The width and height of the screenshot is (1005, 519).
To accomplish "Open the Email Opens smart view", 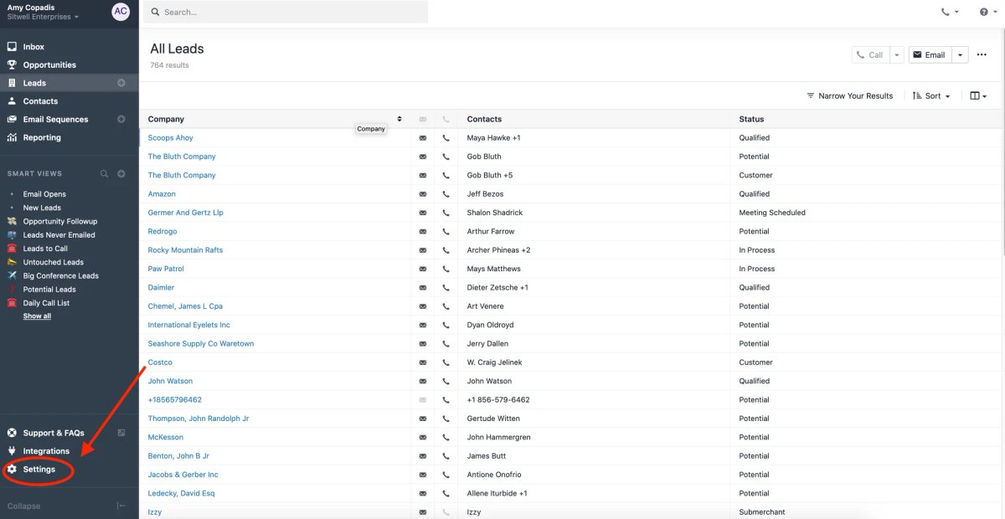I will pos(44,194).
